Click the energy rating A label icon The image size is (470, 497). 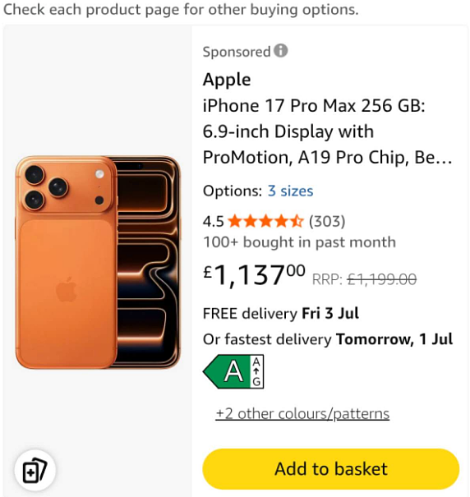(x=233, y=371)
